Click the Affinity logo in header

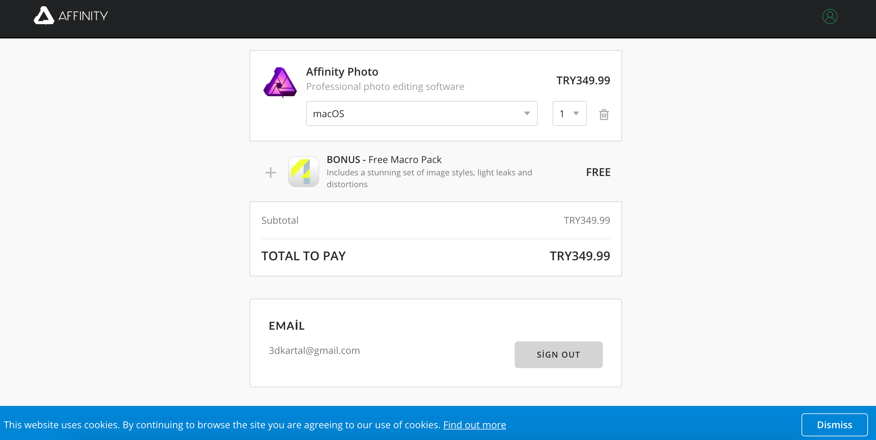71,15
